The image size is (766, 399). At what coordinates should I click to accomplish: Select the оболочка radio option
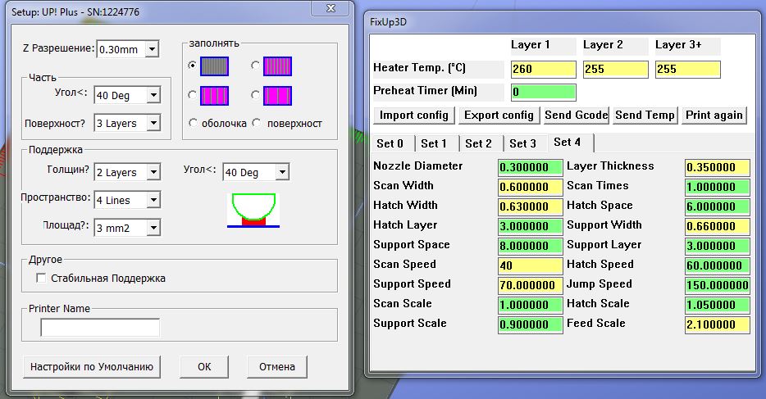click(193, 123)
